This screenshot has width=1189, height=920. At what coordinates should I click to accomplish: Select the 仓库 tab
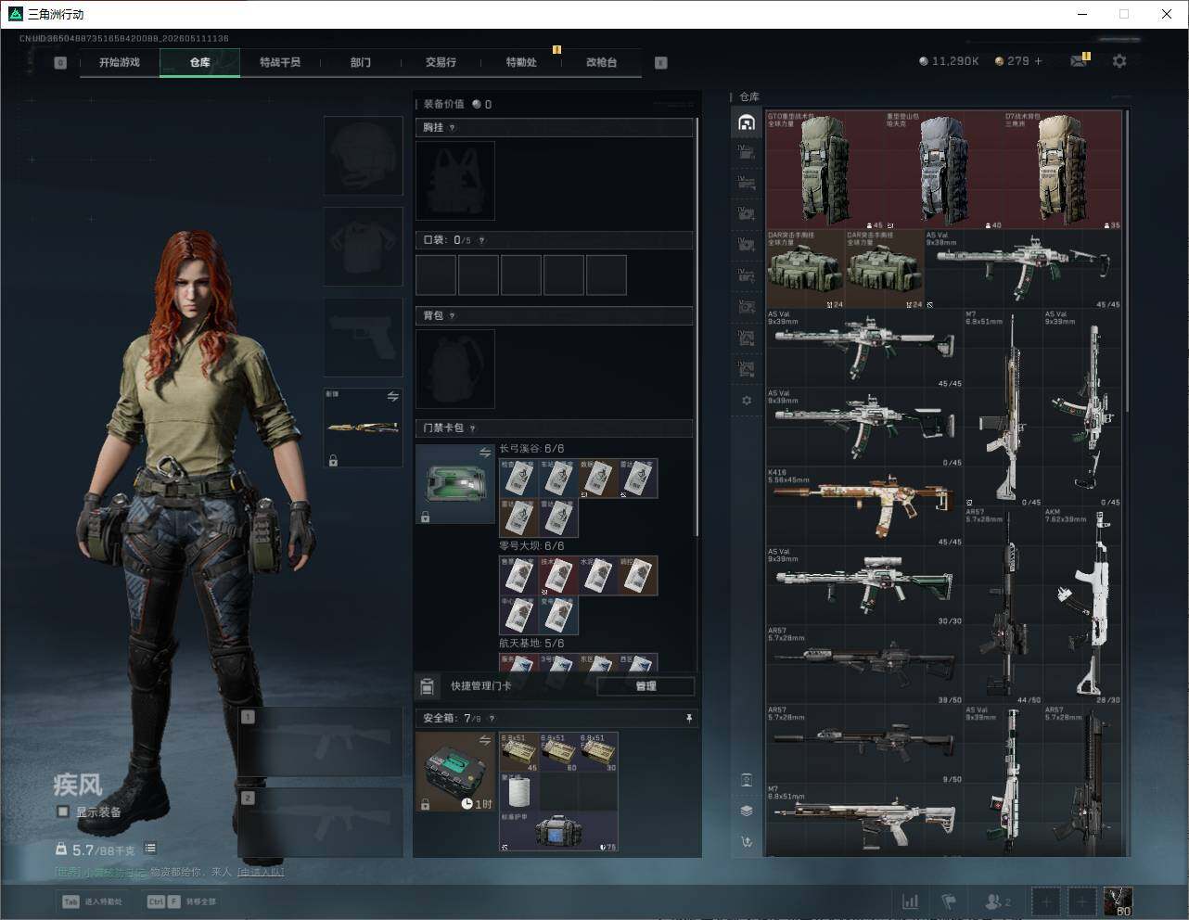[x=200, y=62]
